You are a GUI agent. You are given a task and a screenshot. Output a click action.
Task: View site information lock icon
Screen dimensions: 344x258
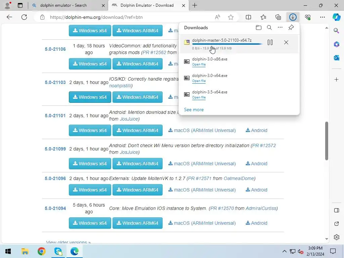[42, 17]
